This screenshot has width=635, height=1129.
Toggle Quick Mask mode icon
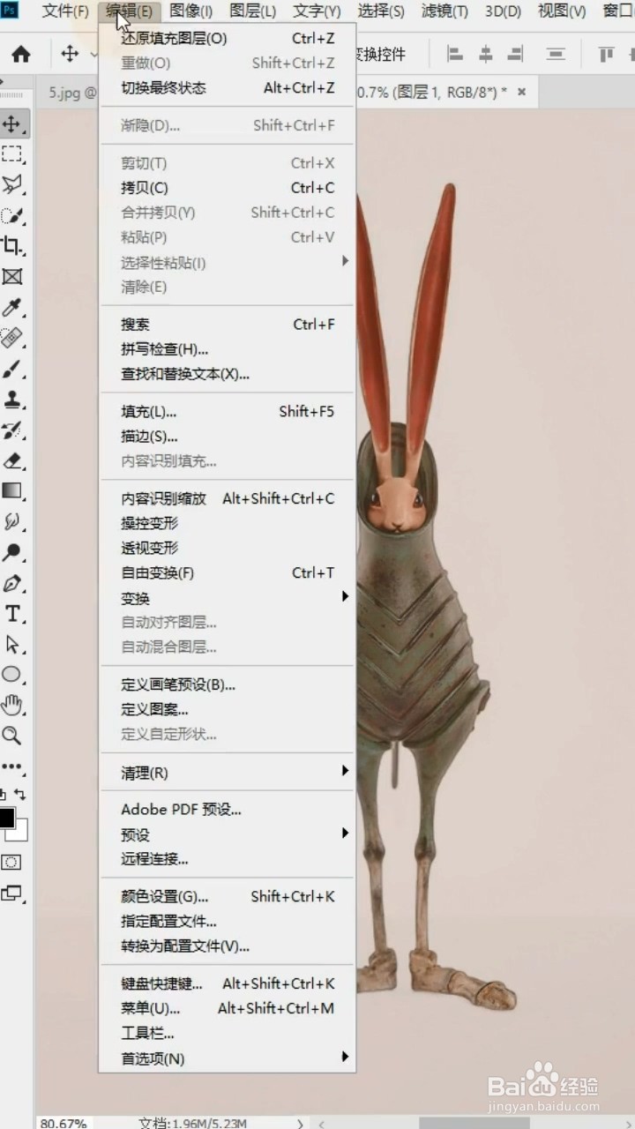tap(11, 862)
